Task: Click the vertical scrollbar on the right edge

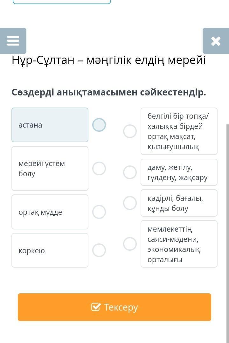Action: click(228, 234)
